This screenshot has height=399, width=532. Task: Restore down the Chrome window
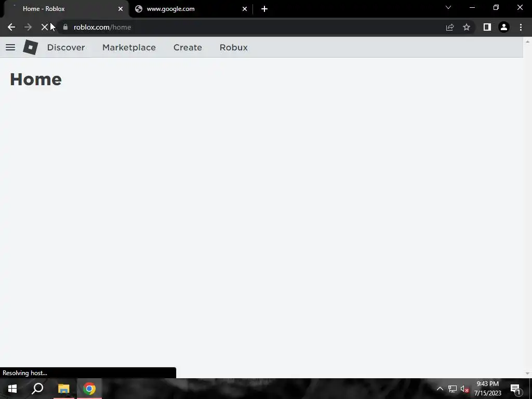point(496,7)
